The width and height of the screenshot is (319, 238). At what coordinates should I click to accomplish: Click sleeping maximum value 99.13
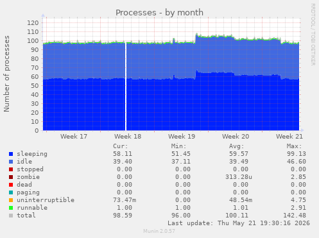point(297,154)
